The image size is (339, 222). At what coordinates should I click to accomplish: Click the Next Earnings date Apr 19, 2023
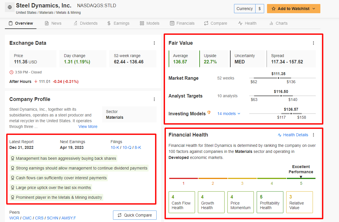click(72, 148)
